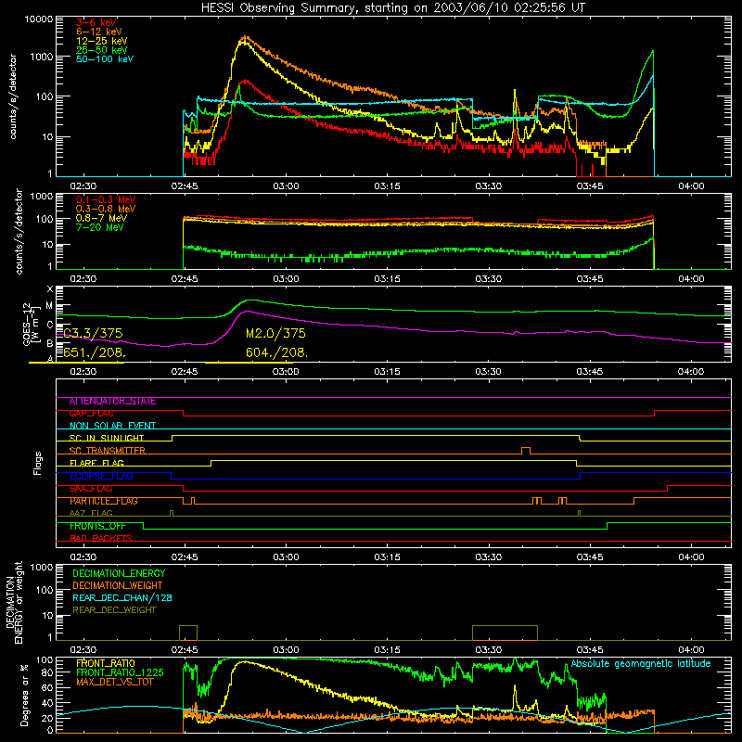Click the ATTENUATOR_STATE flag label
The image size is (742, 742).
click(112, 402)
